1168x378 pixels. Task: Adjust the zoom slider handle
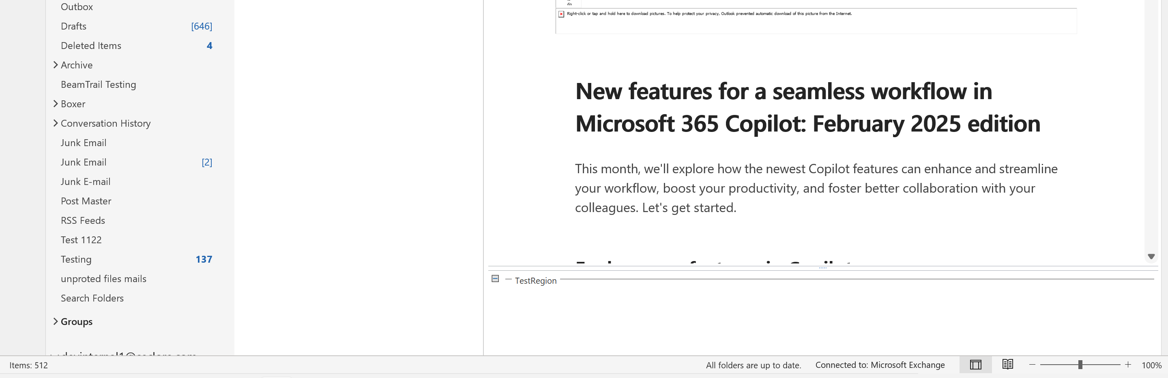(x=1080, y=365)
